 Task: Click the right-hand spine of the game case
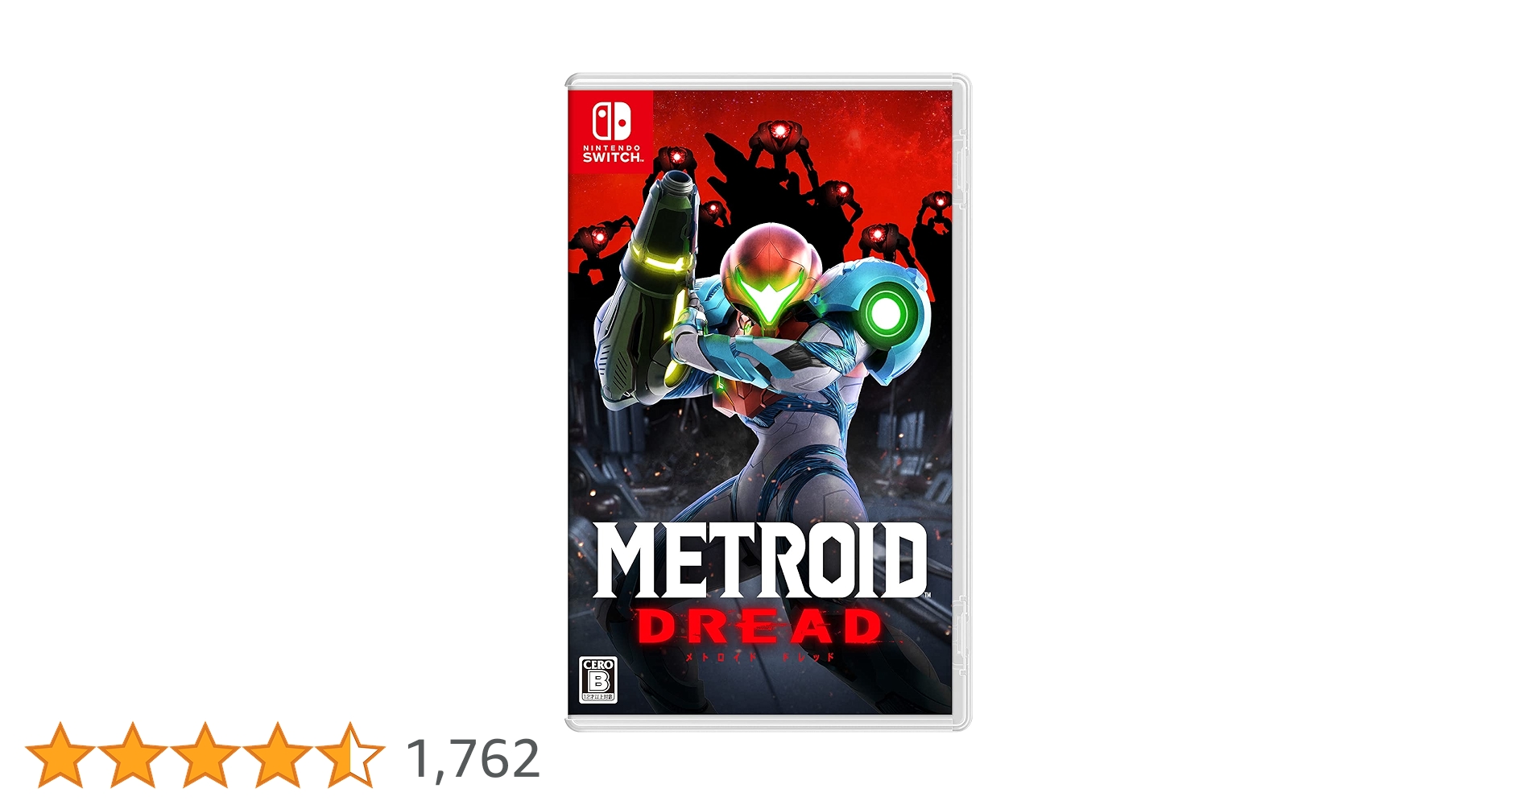point(961,402)
